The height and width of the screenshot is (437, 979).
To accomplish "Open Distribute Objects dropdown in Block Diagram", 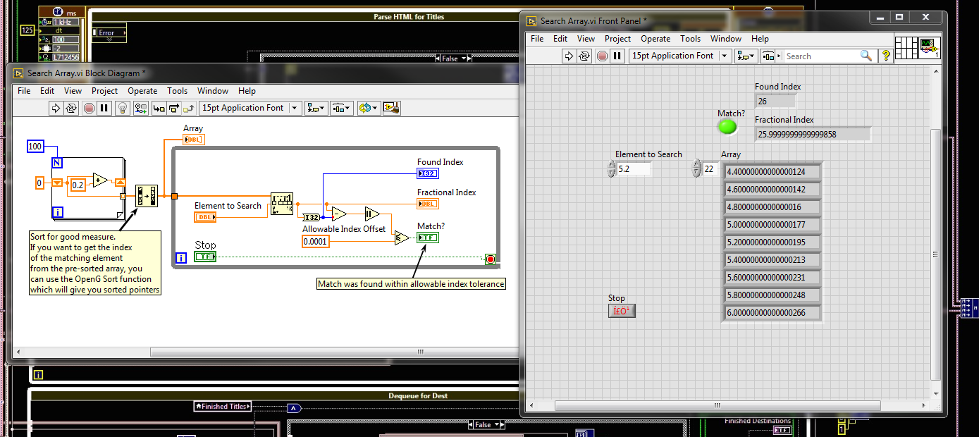I will tap(343, 108).
